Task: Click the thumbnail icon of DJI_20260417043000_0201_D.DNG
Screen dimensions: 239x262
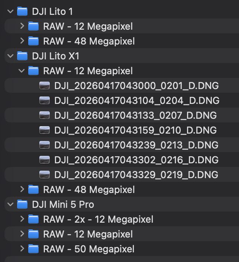Action: coord(45,86)
